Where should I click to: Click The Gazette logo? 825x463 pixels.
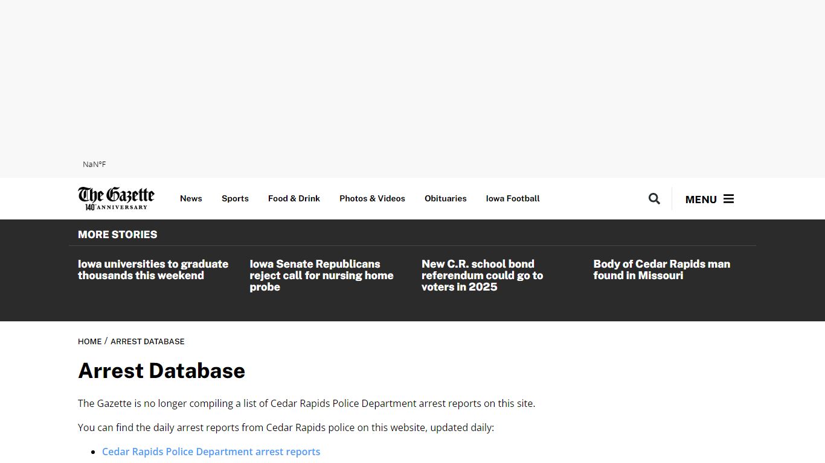tap(116, 198)
